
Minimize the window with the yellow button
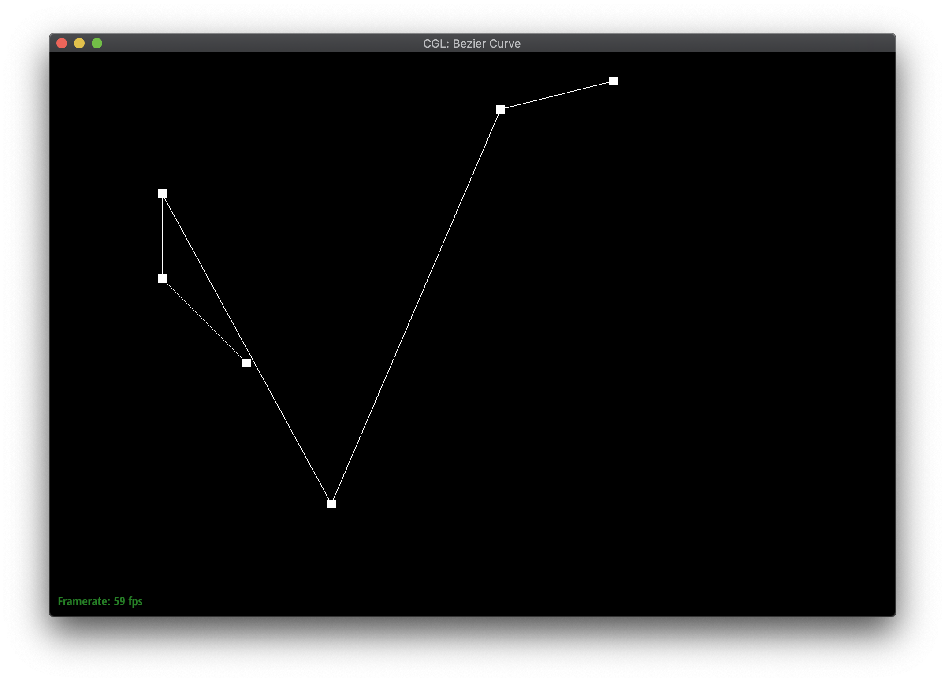(79, 43)
